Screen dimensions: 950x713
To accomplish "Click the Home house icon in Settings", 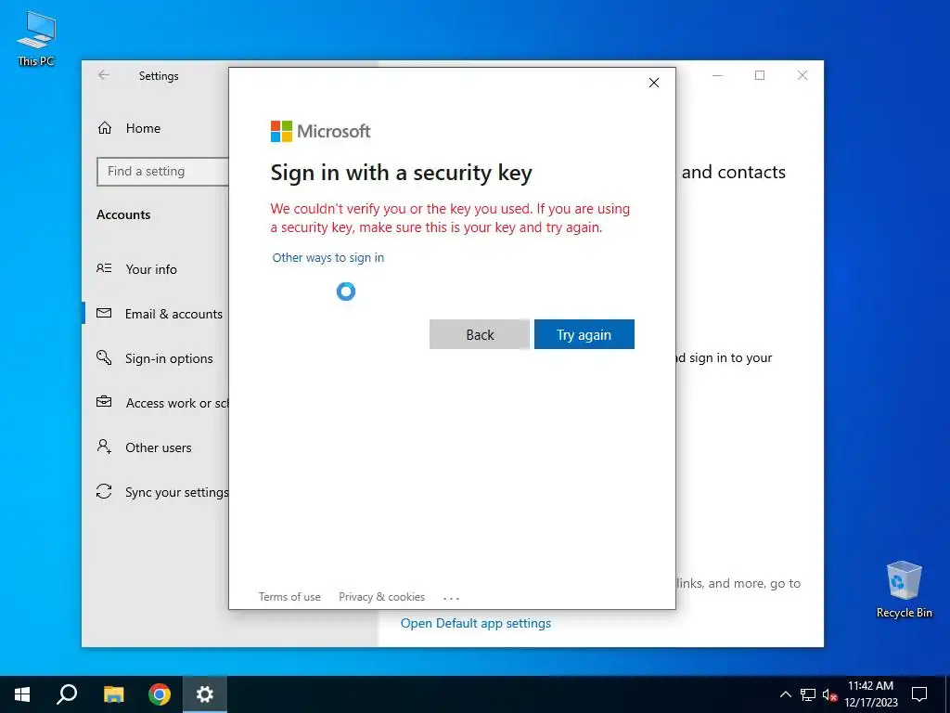I will click(105, 128).
